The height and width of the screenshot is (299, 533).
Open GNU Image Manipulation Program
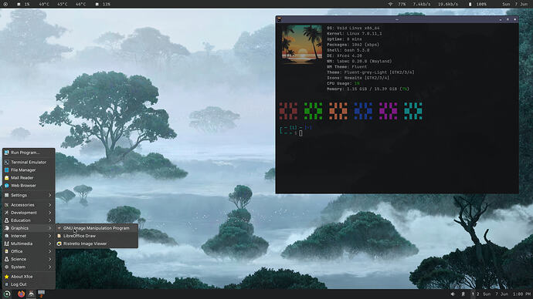[x=97, y=228]
